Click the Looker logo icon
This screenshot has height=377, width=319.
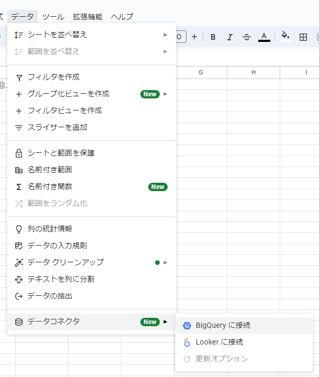point(187,342)
